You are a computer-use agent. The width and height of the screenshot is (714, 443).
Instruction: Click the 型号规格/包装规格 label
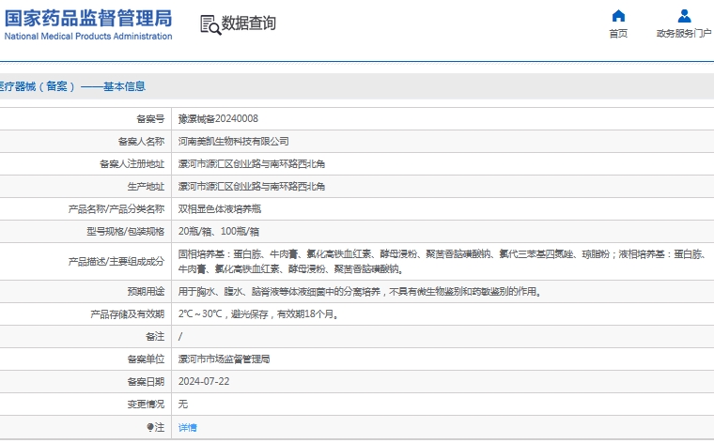(125, 232)
